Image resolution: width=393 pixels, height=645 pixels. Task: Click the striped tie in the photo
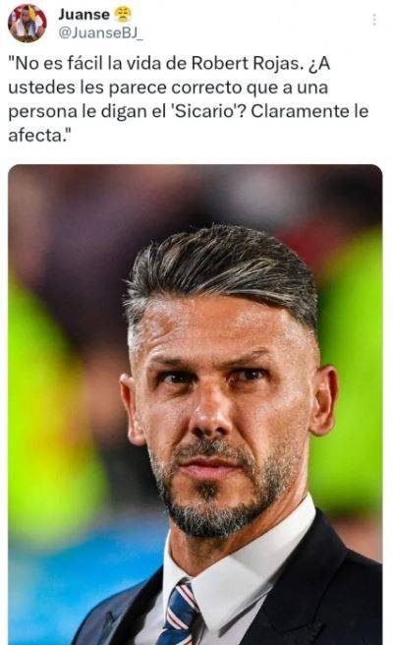[x=179, y=613]
